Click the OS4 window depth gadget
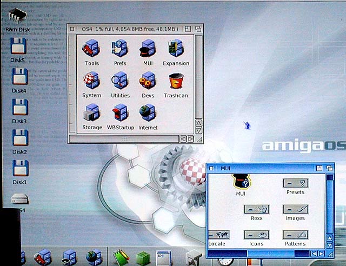The image size is (346, 266). pyautogui.click(x=198, y=29)
